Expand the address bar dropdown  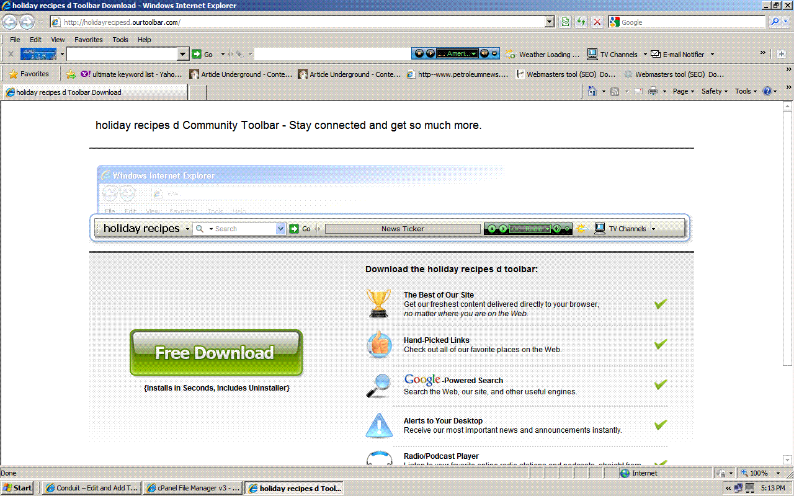(550, 22)
